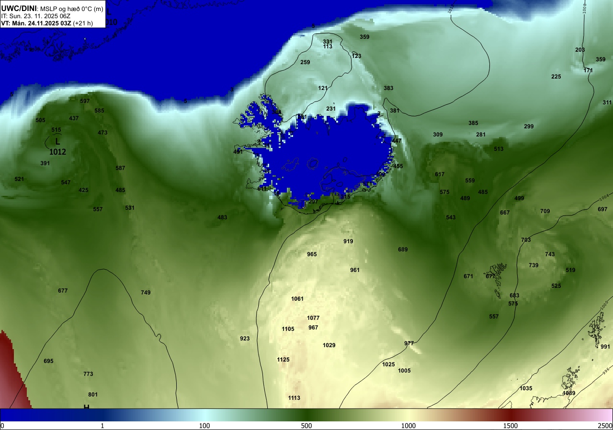613x430 pixels.
Task: Click the 919 label south of Iceland
Action: pyautogui.click(x=348, y=241)
